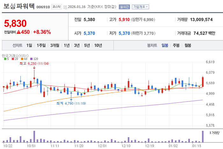Click the tallest volume bar at far right
The width and height of the screenshot is (223, 149).
[203, 137]
